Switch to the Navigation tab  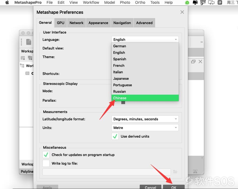122,23
